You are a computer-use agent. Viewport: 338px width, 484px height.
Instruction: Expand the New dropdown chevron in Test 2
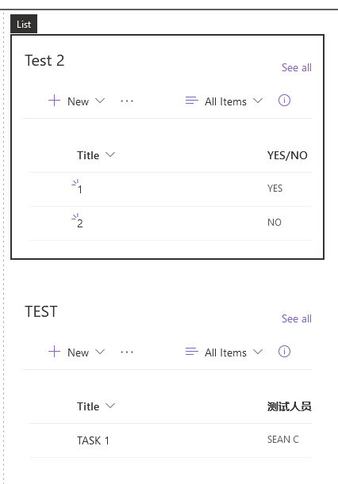(100, 101)
